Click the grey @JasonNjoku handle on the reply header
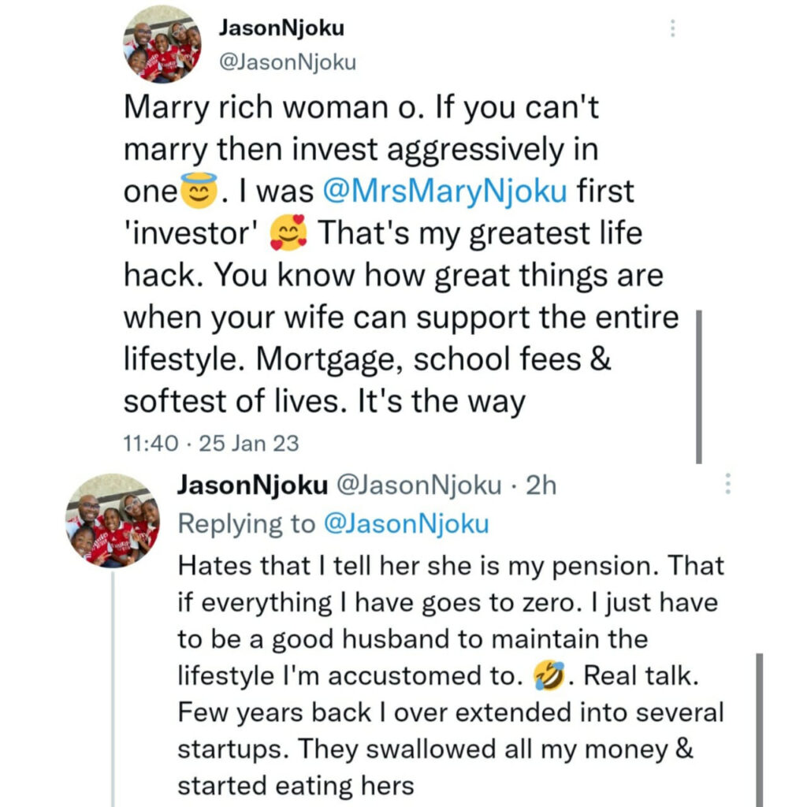Viewport: 807px width, 807px height. coord(419,485)
